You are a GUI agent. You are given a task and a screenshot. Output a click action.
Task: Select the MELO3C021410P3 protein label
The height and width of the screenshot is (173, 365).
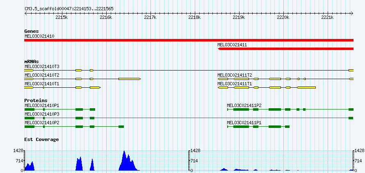pyautogui.click(x=42, y=114)
